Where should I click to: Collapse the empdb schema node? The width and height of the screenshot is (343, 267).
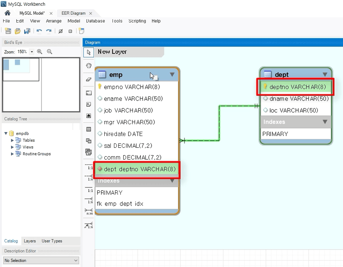coord(6,133)
